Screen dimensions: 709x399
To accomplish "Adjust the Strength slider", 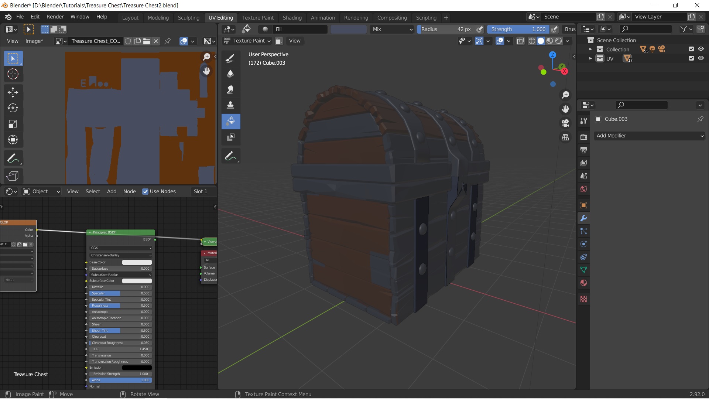I will point(518,29).
